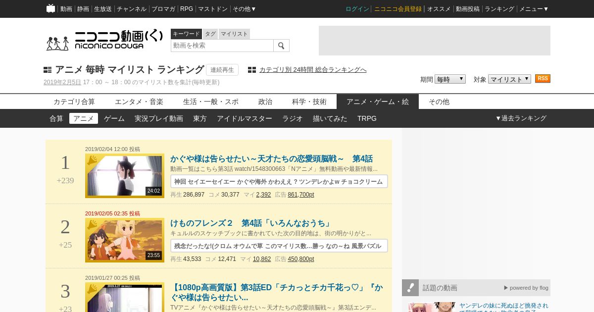This screenshot has height=312, width=594.
Task: Open チャンネル in top navigation
Action: pyautogui.click(x=132, y=9)
